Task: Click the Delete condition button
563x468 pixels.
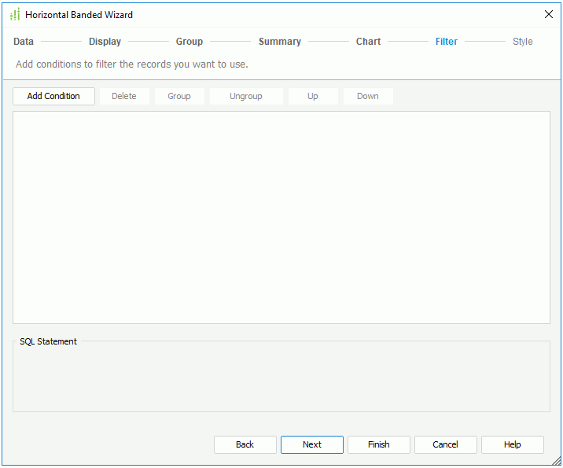Action: (x=124, y=96)
